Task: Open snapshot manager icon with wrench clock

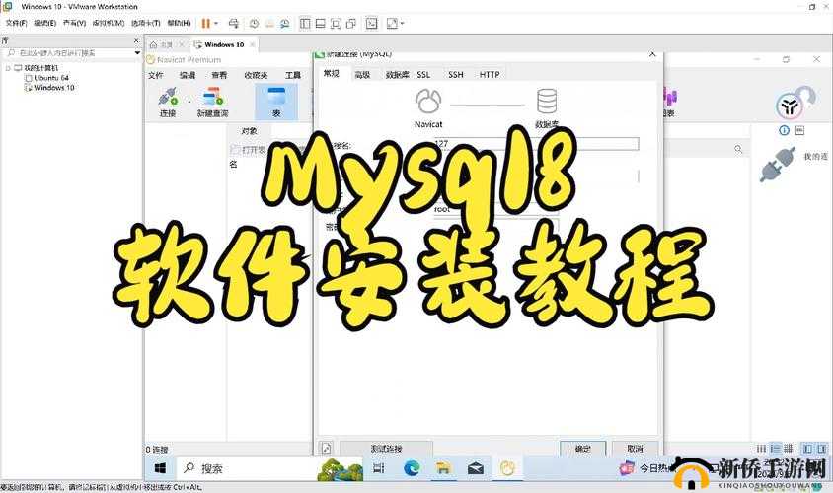Action: coord(285,24)
